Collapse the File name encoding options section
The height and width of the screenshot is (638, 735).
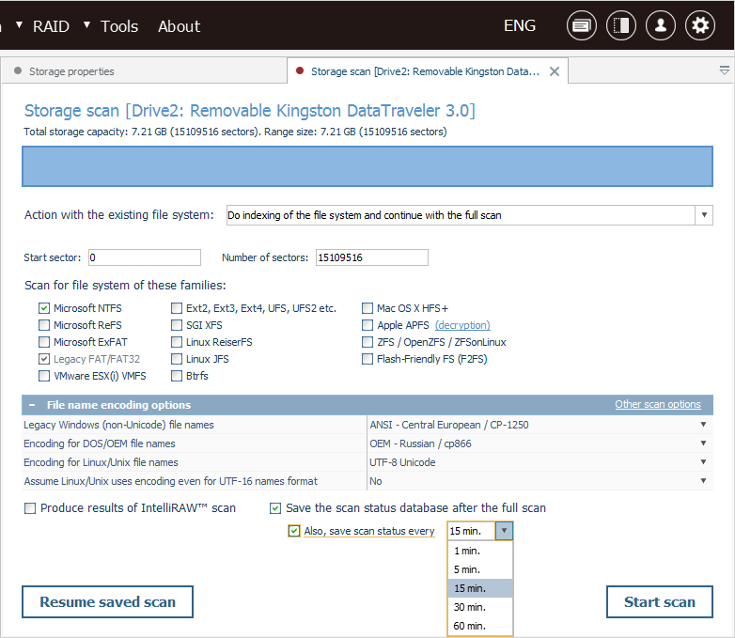pyautogui.click(x=32, y=405)
